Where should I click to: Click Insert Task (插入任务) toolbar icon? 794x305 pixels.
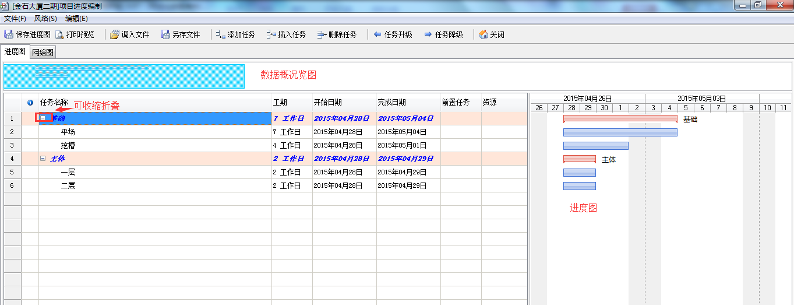pos(271,34)
